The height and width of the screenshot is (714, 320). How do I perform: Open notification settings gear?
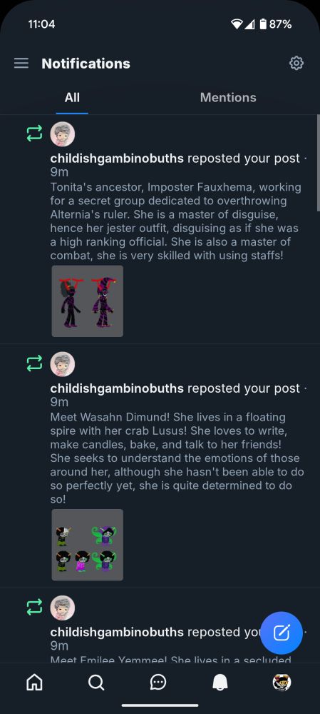(296, 64)
